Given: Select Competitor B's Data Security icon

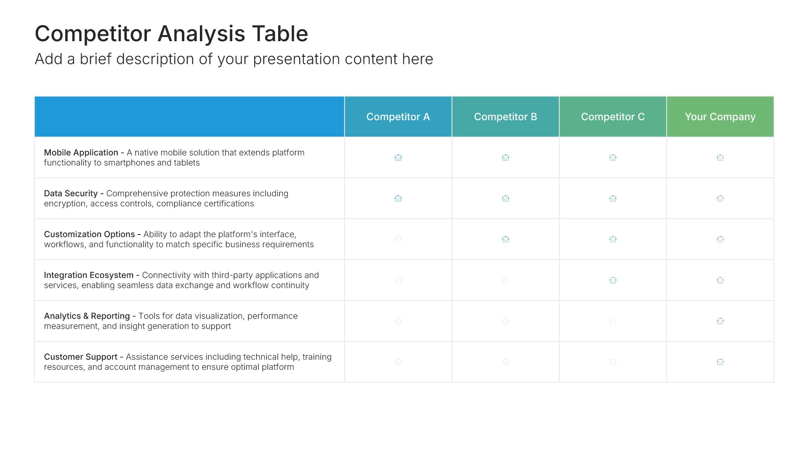Looking at the screenshot, I should pos(505,198).
